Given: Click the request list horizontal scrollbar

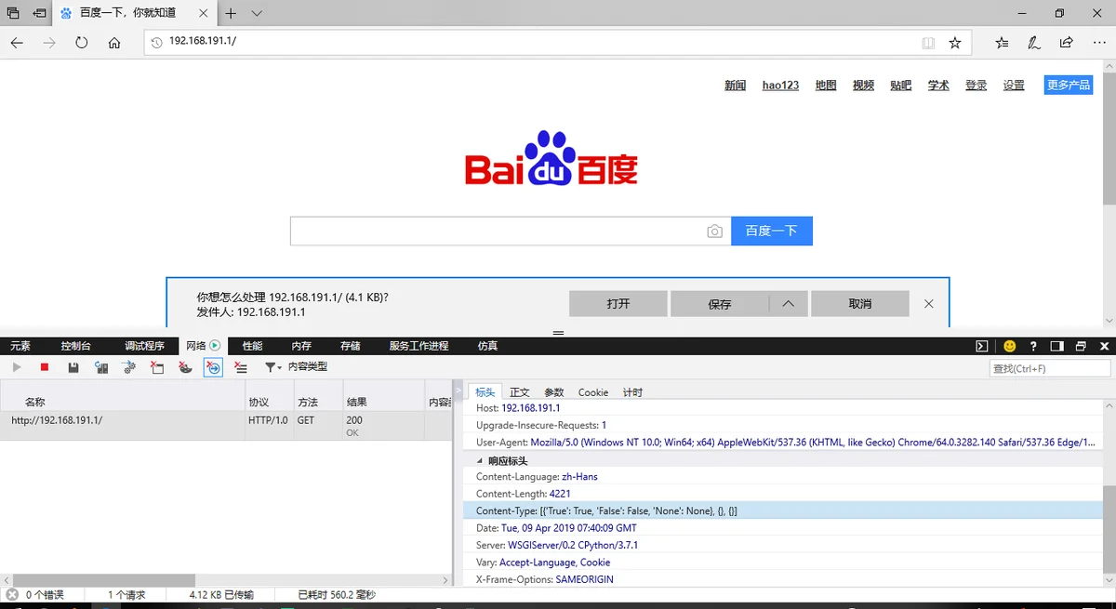Looking at the screenshot, I should [104, 580].
